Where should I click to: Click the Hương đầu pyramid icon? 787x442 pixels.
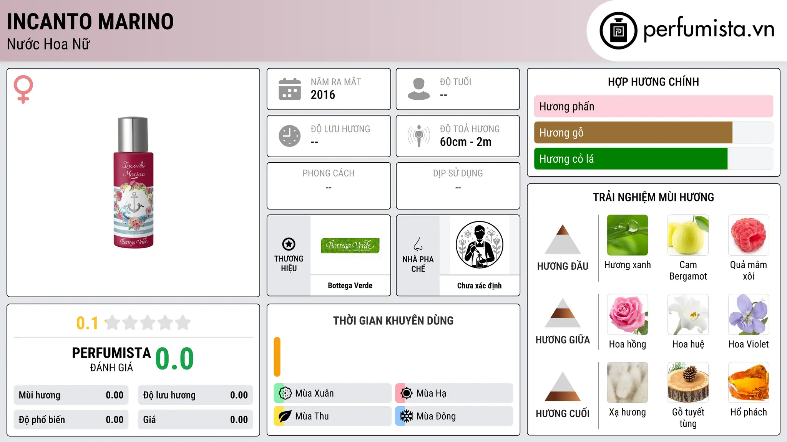563,239
